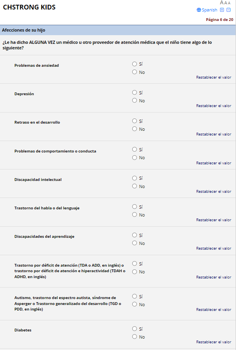Image resolution: width=236 pixels, height=350 pixels.
Task: Mark Sí for Discapacidad intelectual
Action: 134,178
